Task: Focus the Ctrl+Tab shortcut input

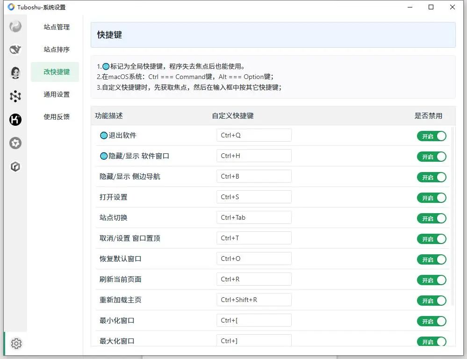Action: (254, 217)
